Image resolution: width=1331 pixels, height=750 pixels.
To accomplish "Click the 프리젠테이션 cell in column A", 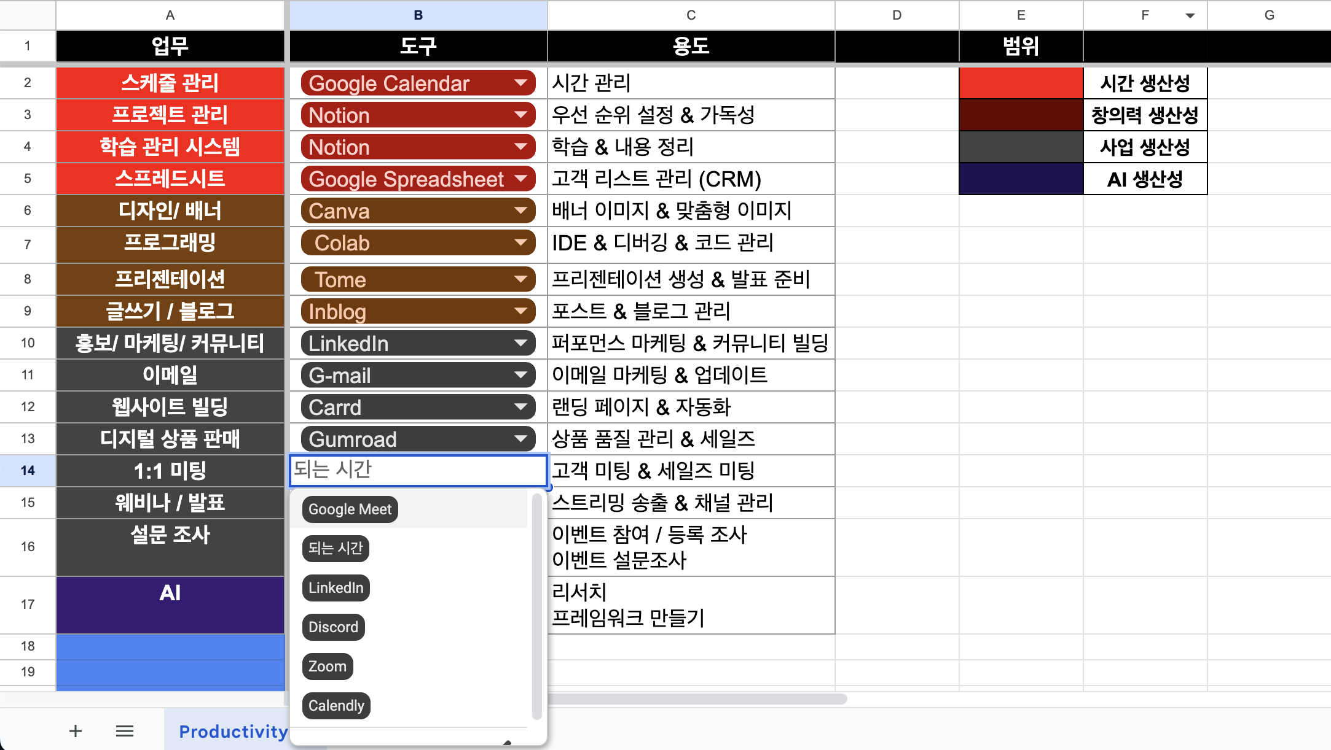I will [170, 279].
